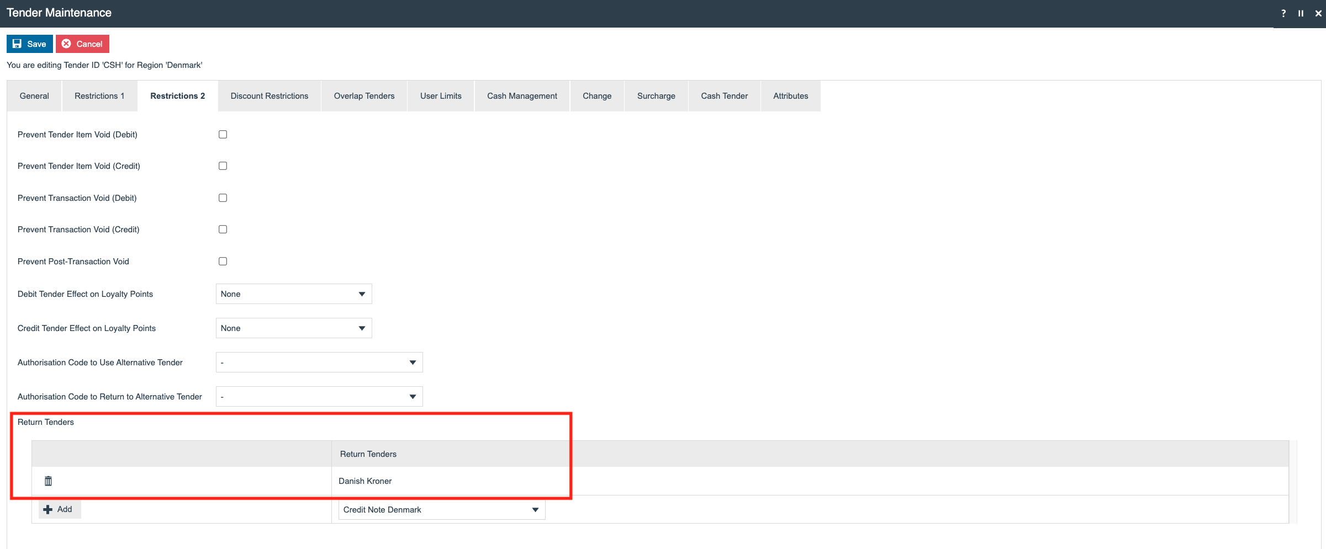Check Prevent Transaction Void (Debit)
1326x549 pixels.
click(x=223, y=198)
